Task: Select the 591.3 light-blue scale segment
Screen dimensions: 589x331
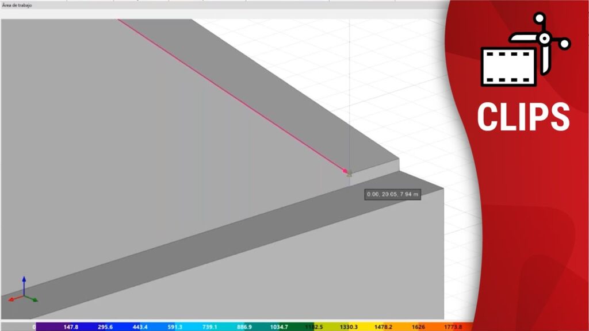Action: point(175,327)
